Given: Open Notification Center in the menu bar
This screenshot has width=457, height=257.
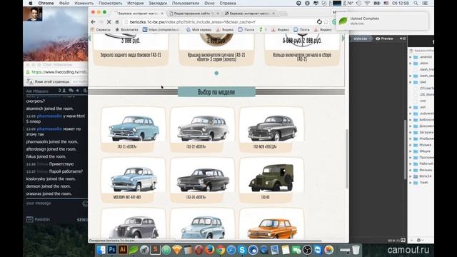Looking at the screenshot, I should tap(426, 3).
